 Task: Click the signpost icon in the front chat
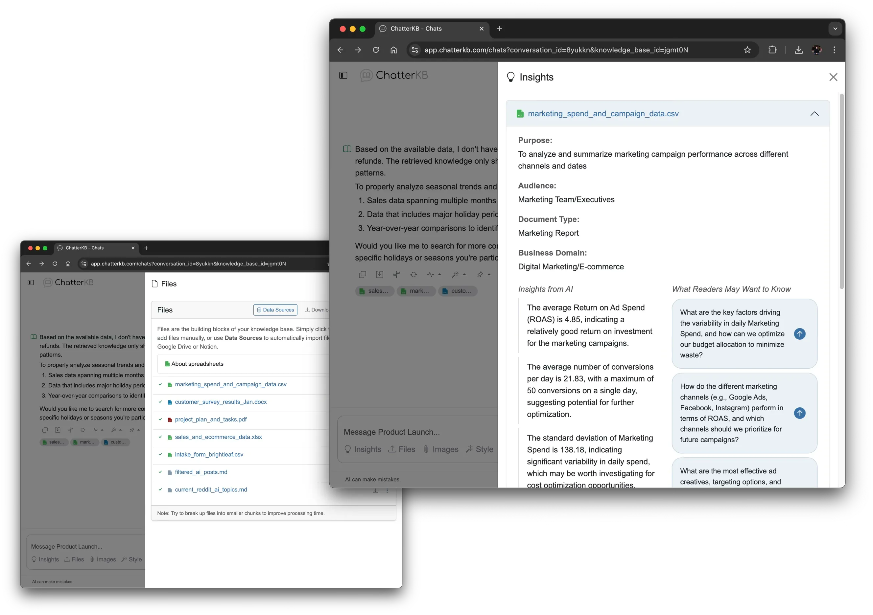tap(396, 274)
